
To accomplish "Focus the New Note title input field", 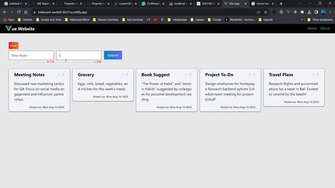I will click(31, 55).
